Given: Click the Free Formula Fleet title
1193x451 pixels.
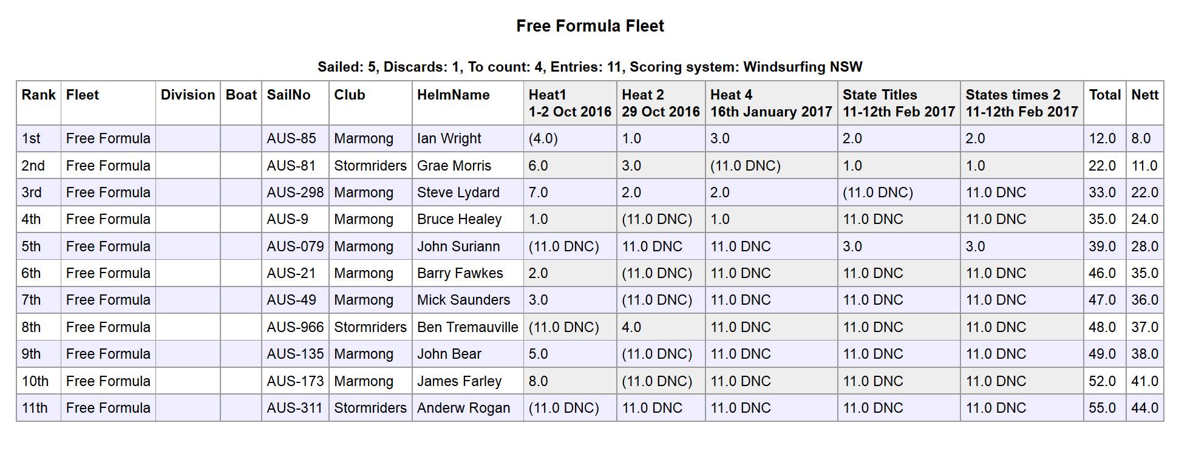Looking at the screenshot, I should click(590, 26).
